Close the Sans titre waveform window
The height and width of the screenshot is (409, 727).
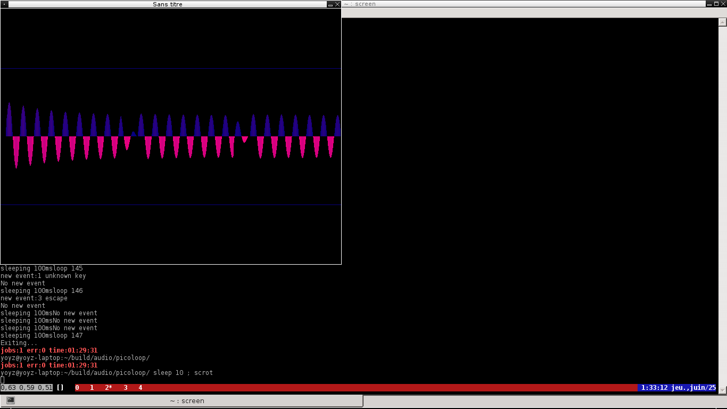(337, 4)
